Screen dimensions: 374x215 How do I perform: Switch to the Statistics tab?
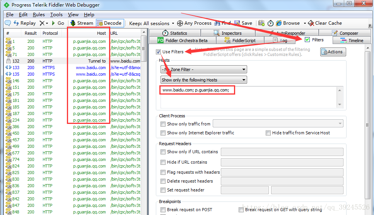coord(175,33)
